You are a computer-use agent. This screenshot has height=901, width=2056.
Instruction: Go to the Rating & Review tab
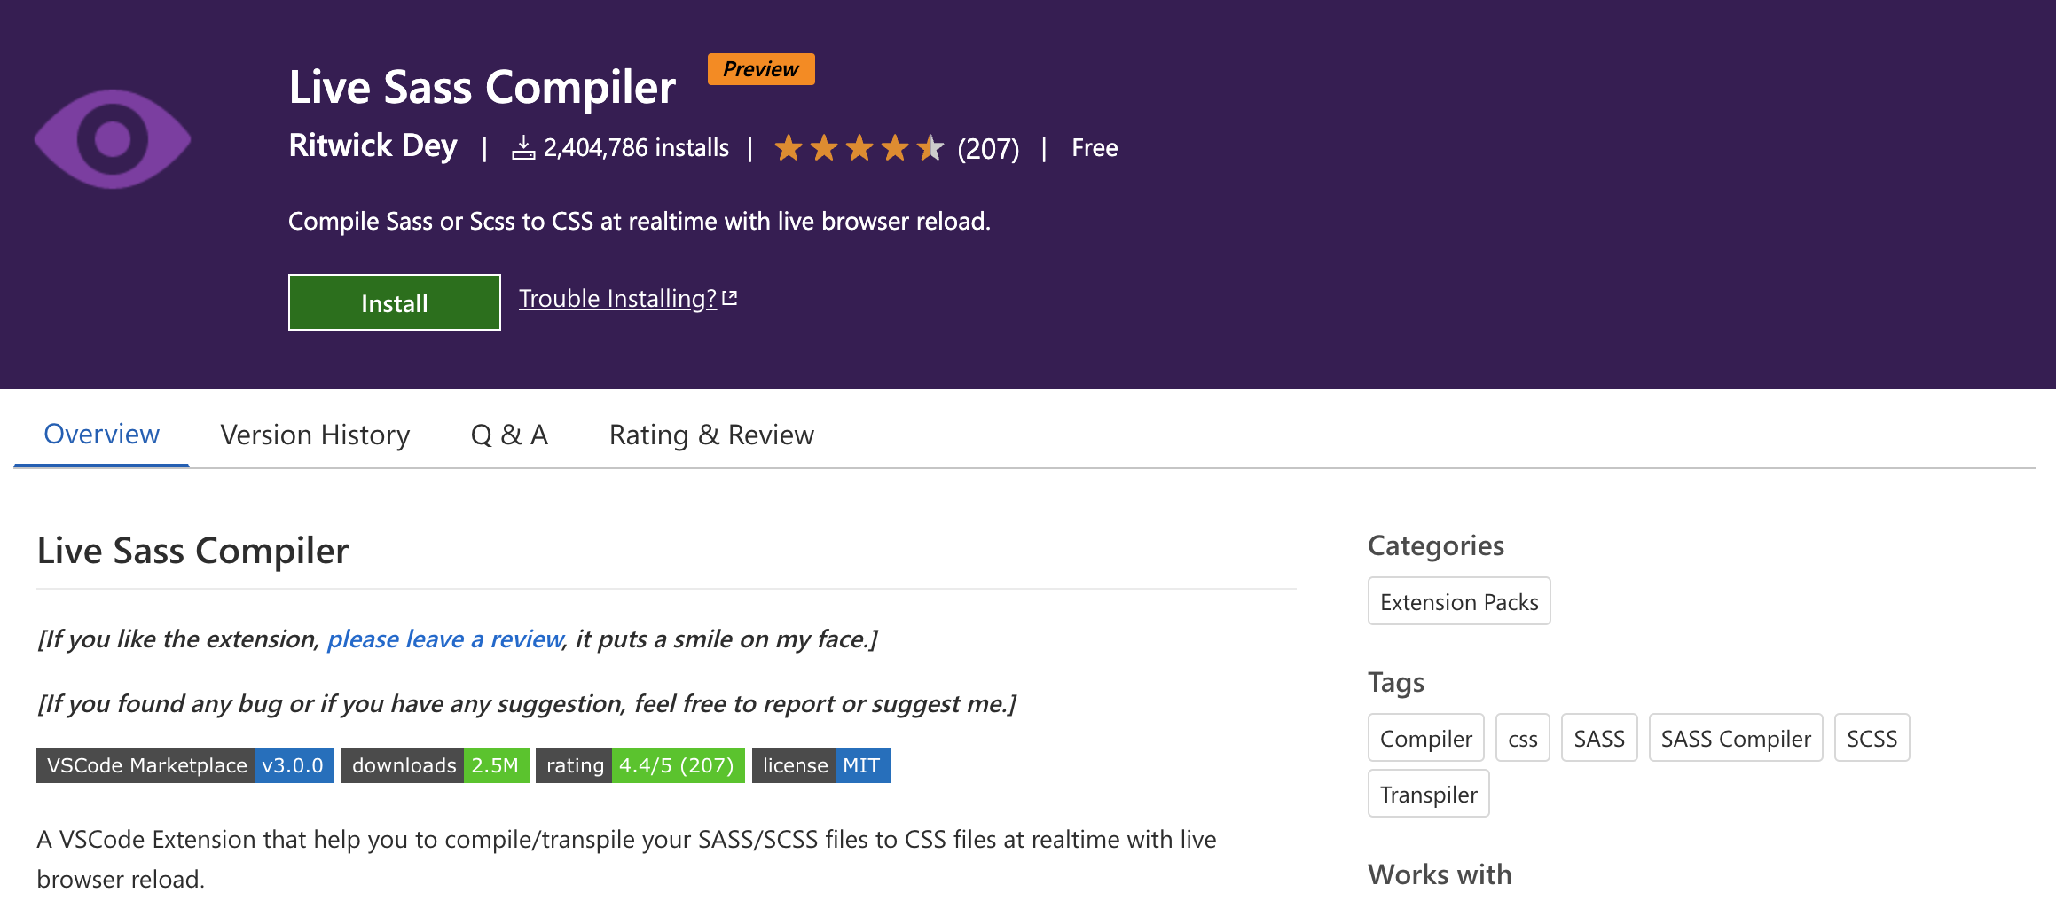click(711, 435)
